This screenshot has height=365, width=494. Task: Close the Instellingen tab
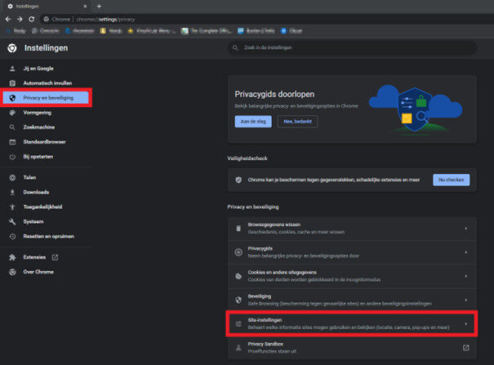85,6
